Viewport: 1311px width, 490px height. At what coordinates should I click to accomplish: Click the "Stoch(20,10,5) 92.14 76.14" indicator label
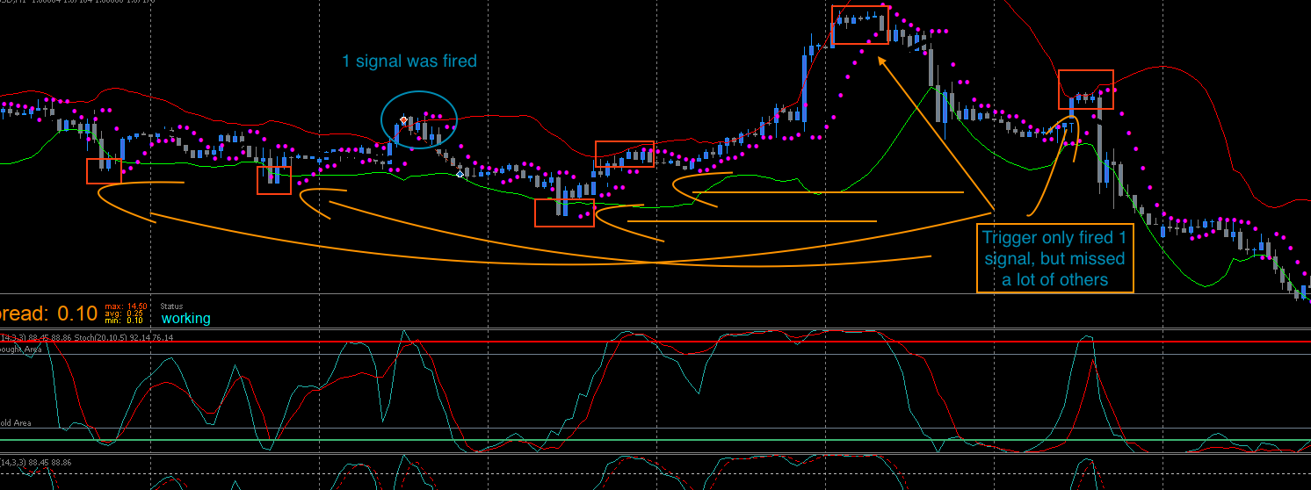[x=124, y=337]
